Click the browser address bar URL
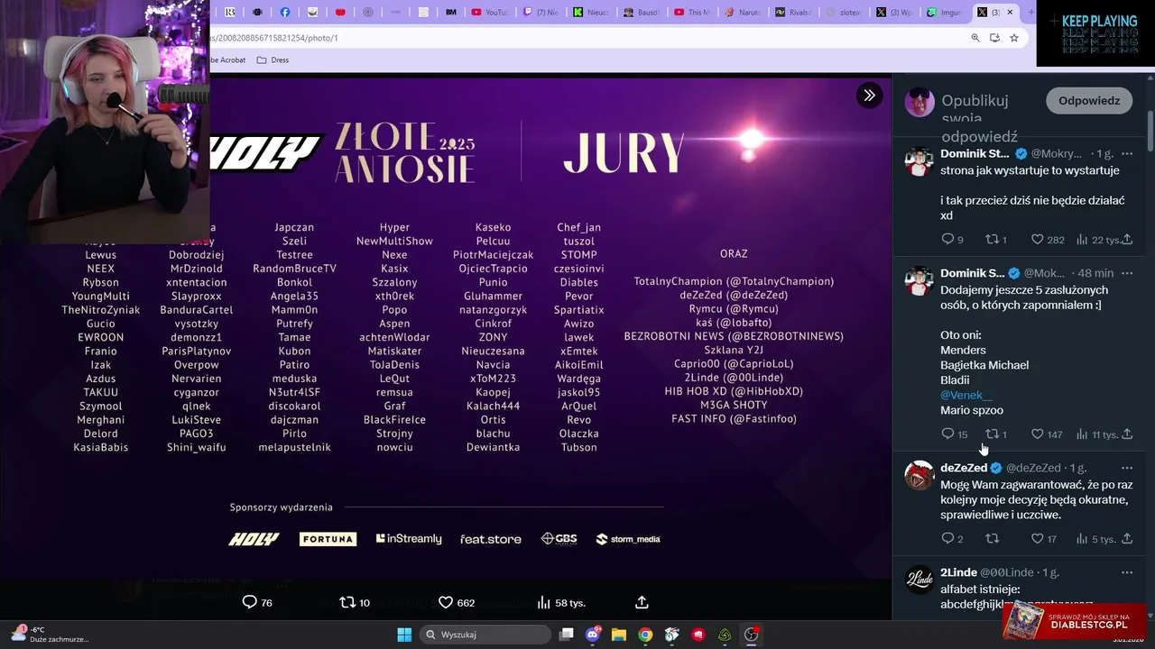This screenshot has height=649, width=1155. [273, 38]
